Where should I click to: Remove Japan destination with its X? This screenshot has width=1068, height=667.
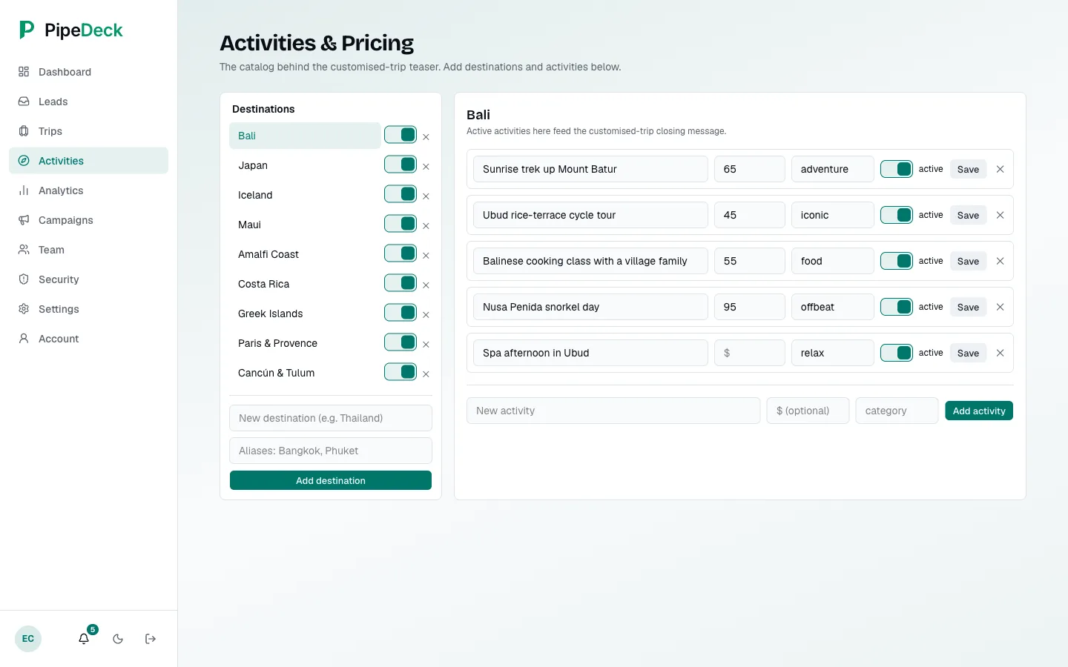pyautogui.click(x=426, y=167)
